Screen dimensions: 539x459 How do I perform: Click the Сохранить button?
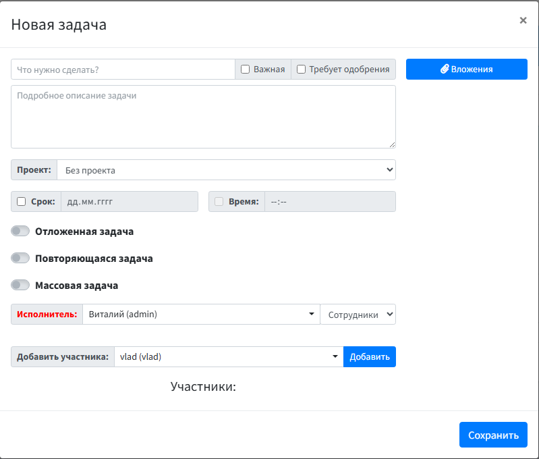tap(493, 435)
